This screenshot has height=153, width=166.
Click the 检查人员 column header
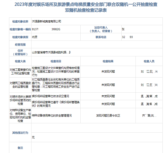(149, 61)
